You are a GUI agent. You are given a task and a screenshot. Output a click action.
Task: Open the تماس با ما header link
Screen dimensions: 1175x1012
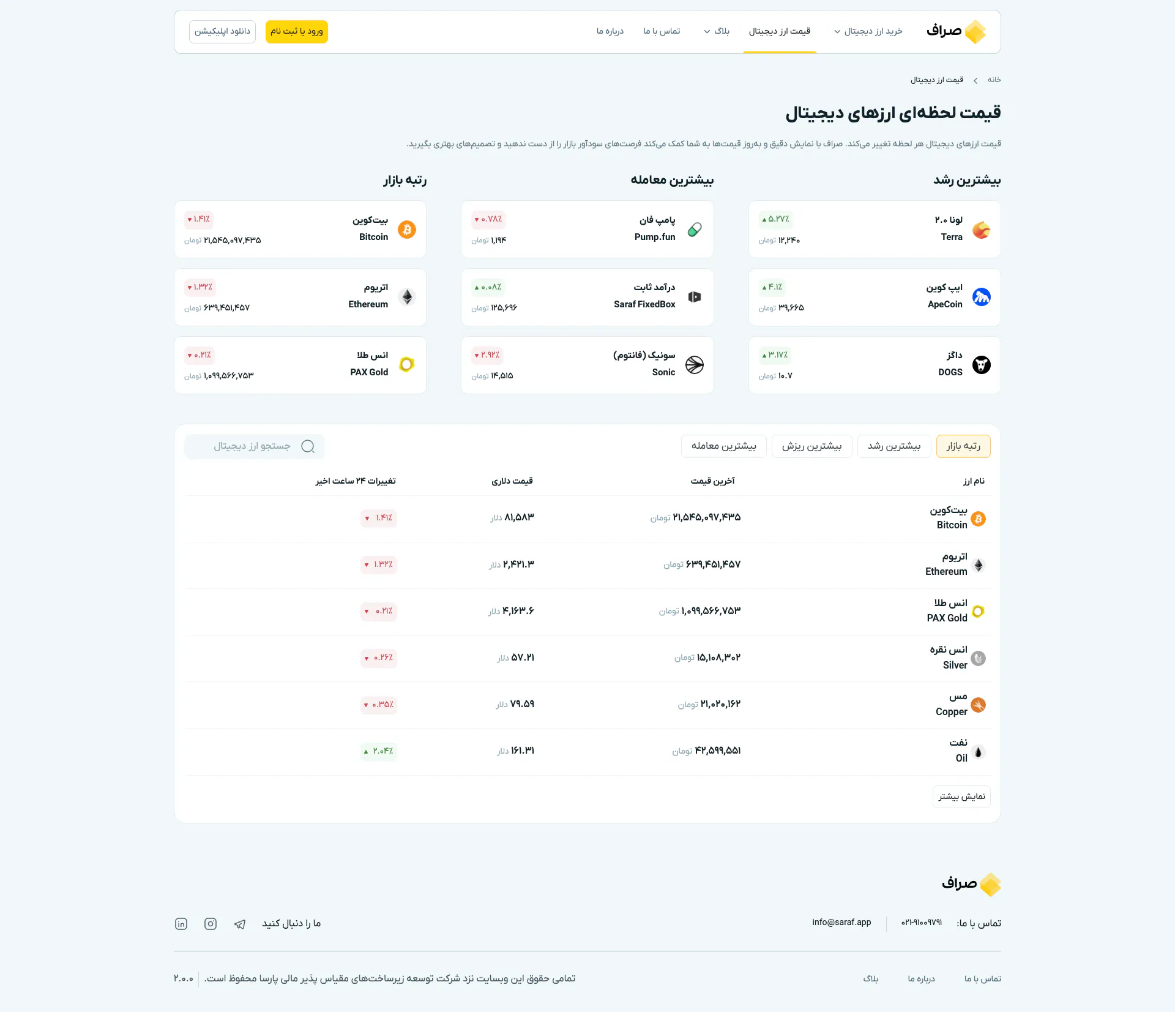[x=662, y=31]
